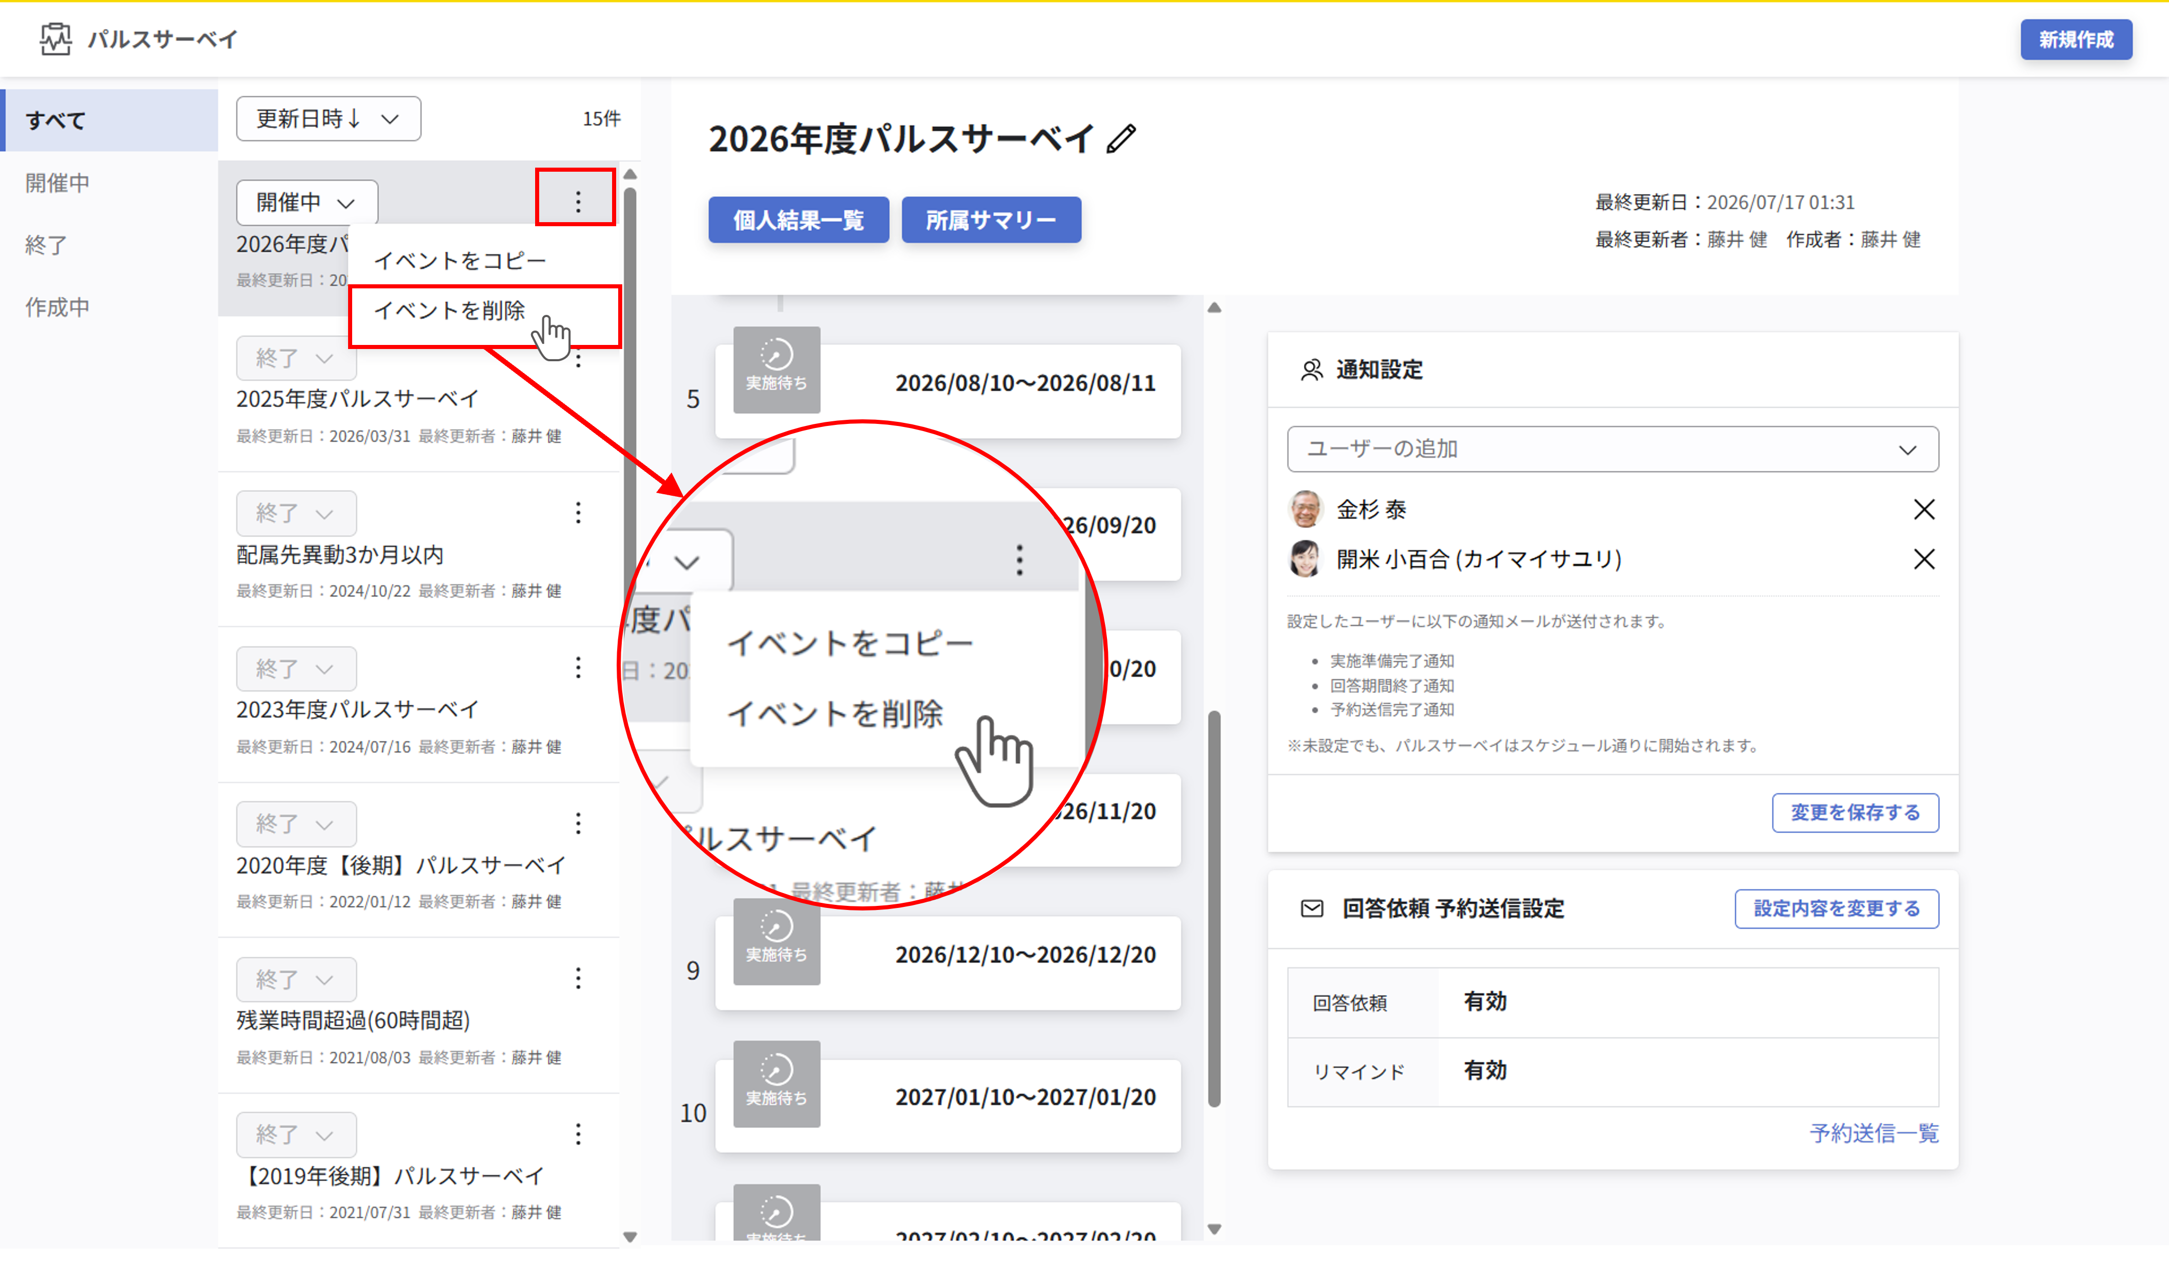Open 終了 status dropdown for 2020年度【後期】パルスサーベイ
The image size is (2169, 1261).
[296, 824]
